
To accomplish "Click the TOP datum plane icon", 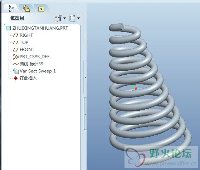I will coord(15,42).
